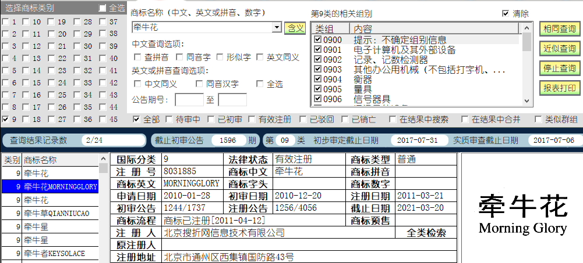Click the 相同查询 button
The width and height of the screenshot is (583, 263).
pyautogui.click(x=560, y=29)
